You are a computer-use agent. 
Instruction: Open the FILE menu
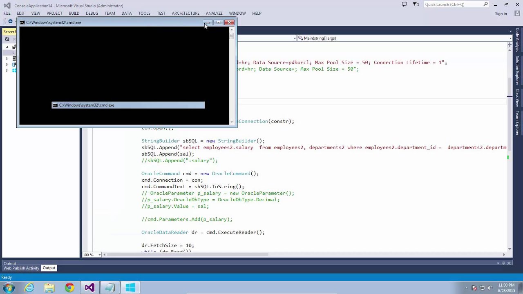(x=7, y=13)
